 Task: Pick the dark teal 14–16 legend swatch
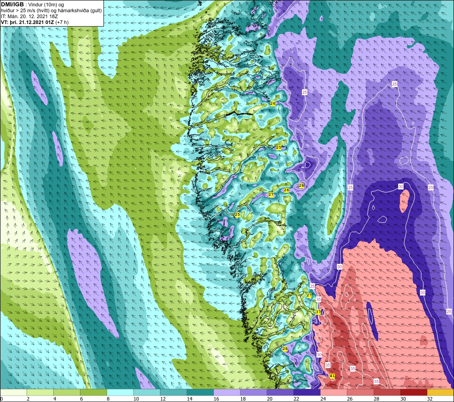tap(200, 392)
